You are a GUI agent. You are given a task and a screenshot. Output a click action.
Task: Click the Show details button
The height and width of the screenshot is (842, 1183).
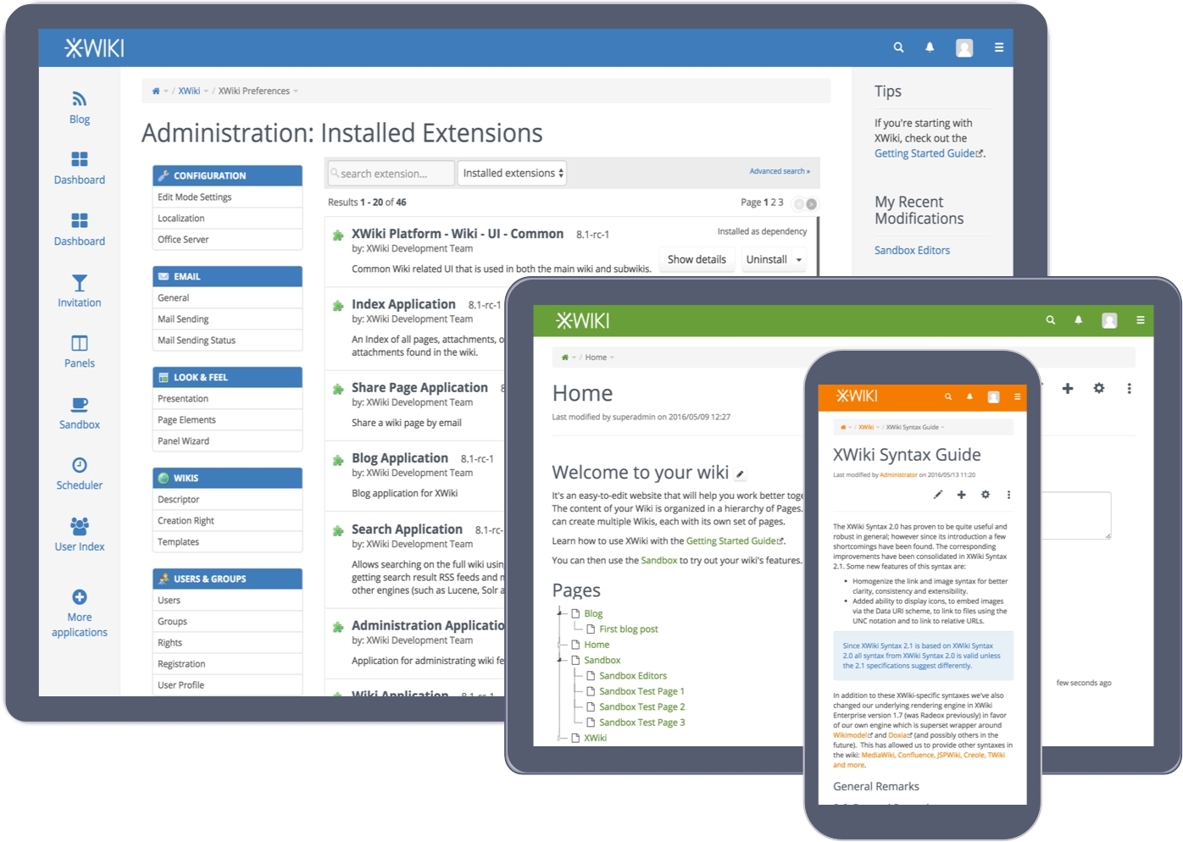(x=697, y=260)
